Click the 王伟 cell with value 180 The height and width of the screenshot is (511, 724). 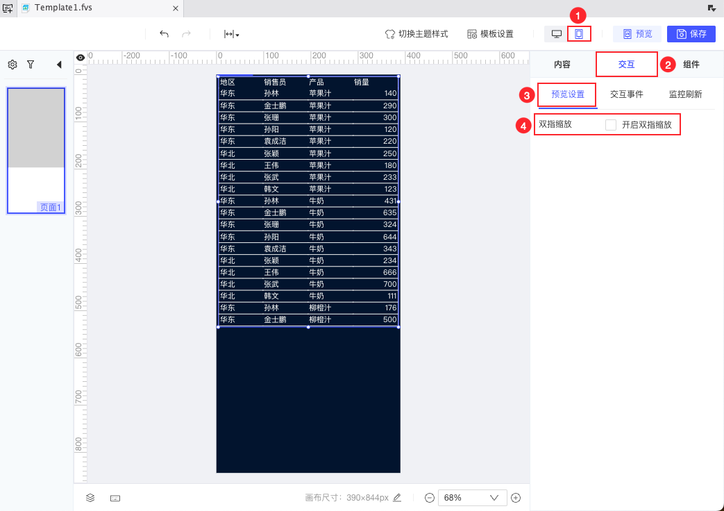click(x=271, y=165)
